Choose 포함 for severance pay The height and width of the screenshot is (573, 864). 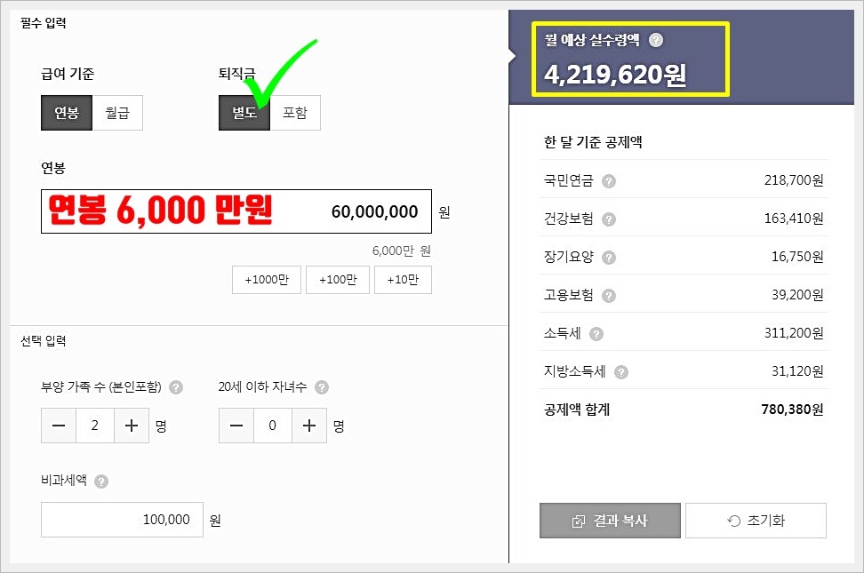295,113
